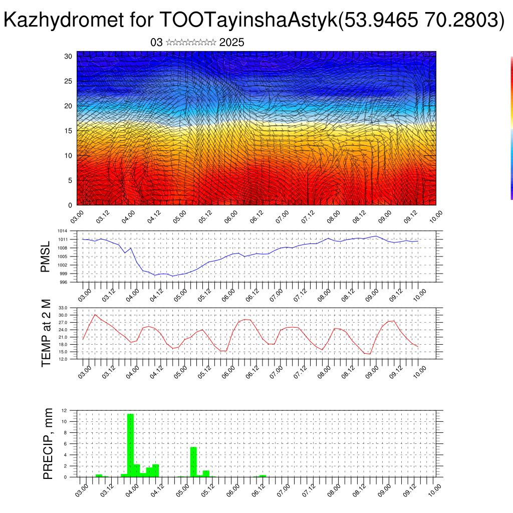
Task: Click the 09.00 label under the PMSL chart
Action: pos(372,296)
